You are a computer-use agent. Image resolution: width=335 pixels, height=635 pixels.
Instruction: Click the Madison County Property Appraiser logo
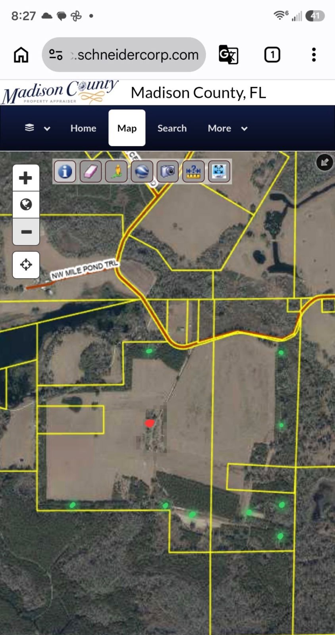pyautogui.click(x=60, y=92)
